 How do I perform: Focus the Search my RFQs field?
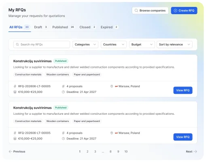(42, 44)
